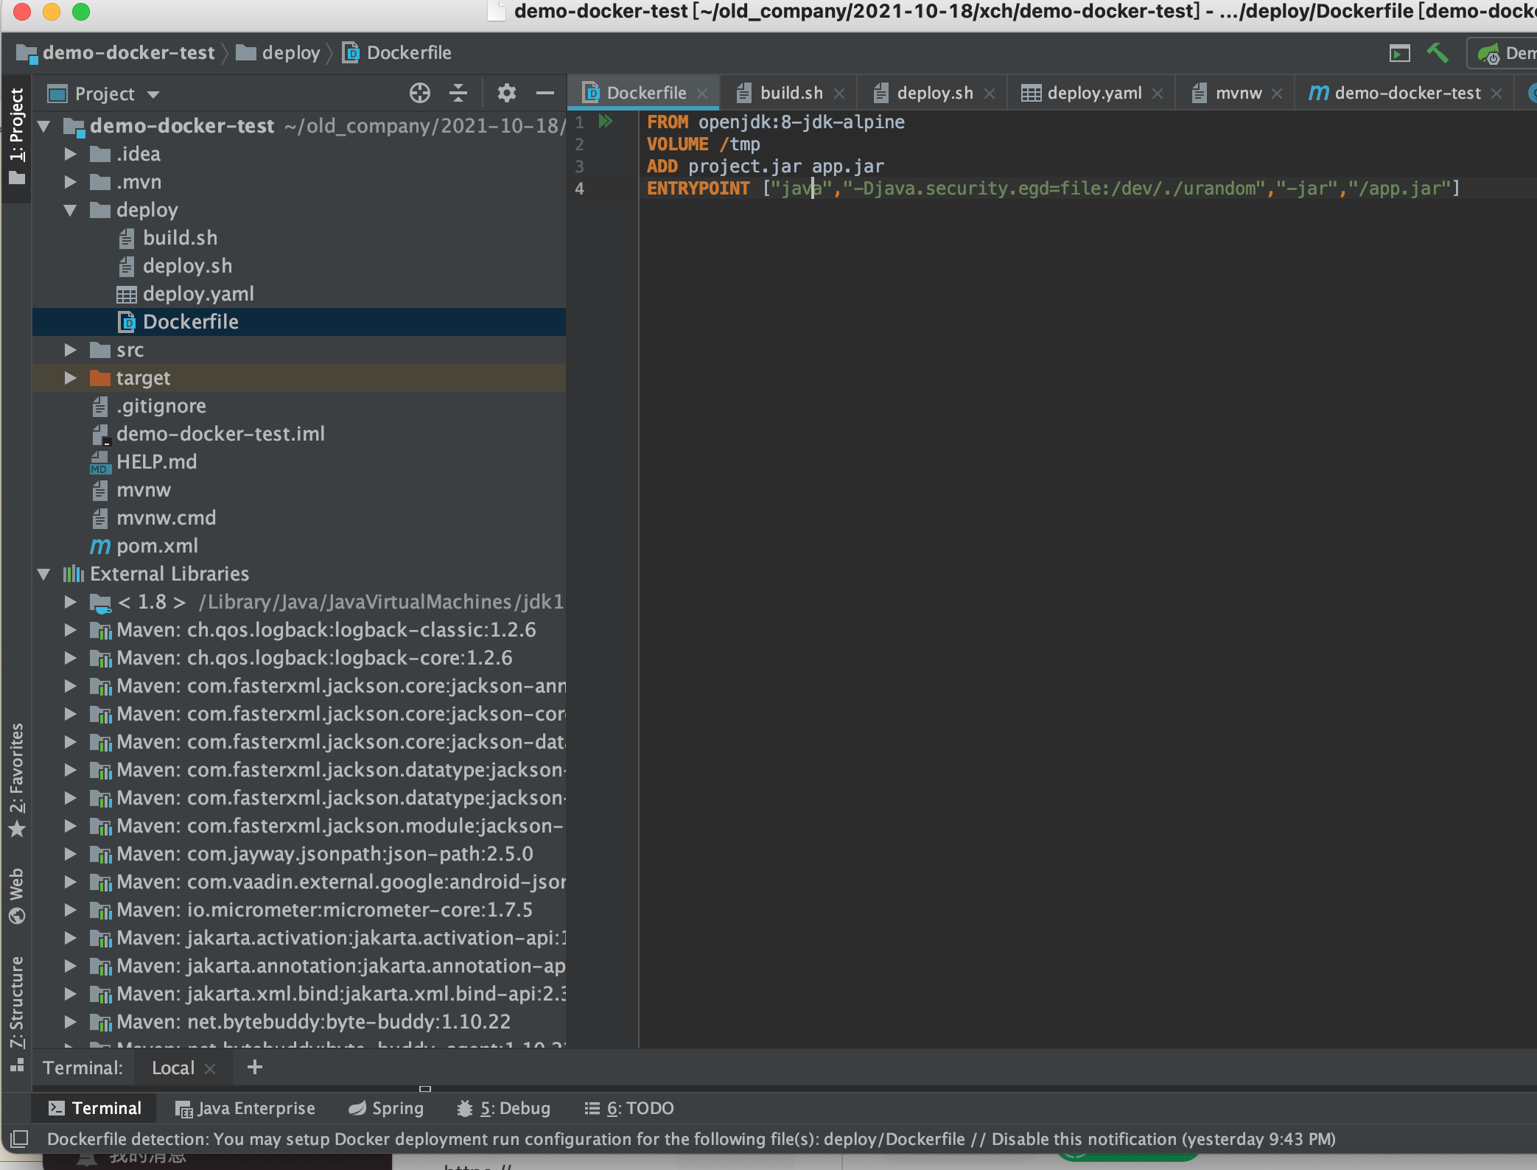Hide the Project panel with minus icon
Image resolution: width=1537 pixels, height=1170 pixels.
(545, 94)
